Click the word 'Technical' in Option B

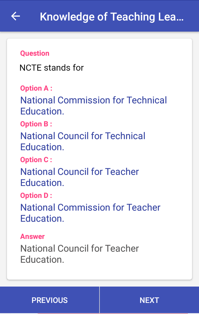coord(125,136)
